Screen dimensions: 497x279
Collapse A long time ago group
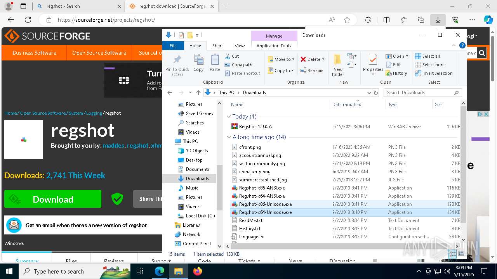click(x=229, y=137)
